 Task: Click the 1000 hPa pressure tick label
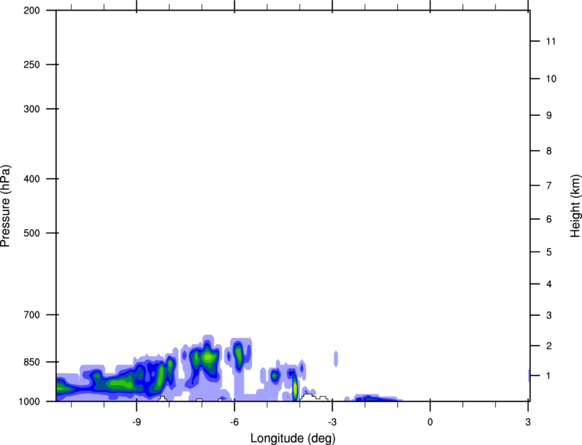[x=31, y=401]
